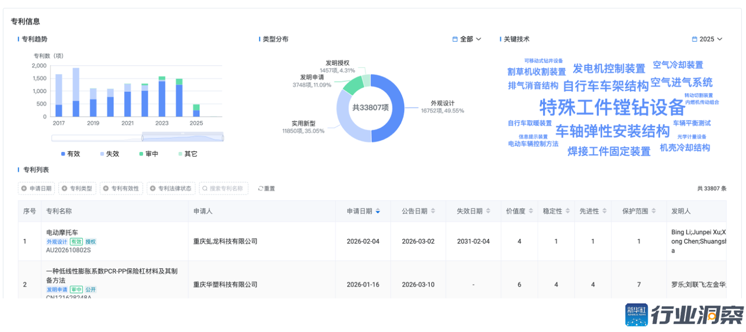Select 特殊工件镗钻设备 in the keyword cloud
This screenshot has width=746, height=332.
pyautogui.click(x=612, y=108)
